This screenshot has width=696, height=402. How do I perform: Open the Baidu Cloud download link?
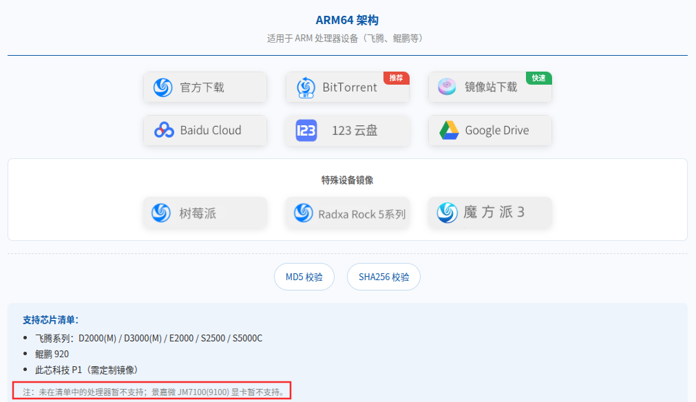205,131
